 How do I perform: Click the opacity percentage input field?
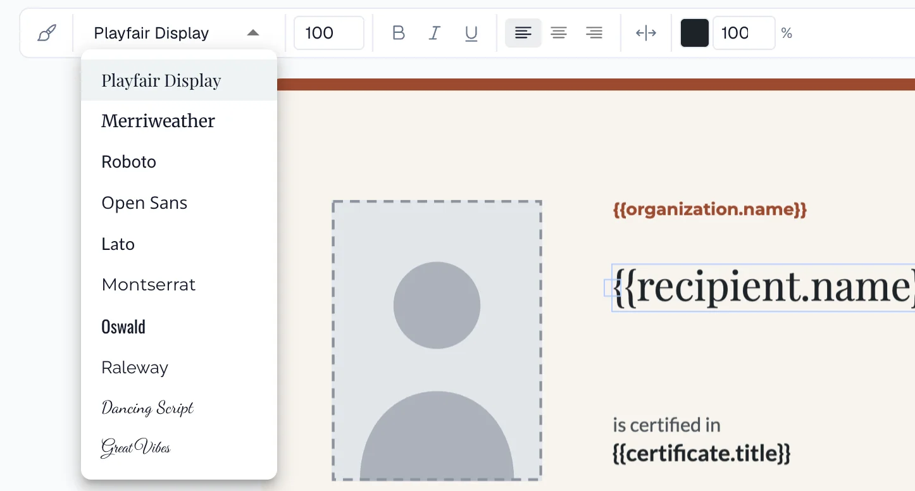[x=744, y=33]
